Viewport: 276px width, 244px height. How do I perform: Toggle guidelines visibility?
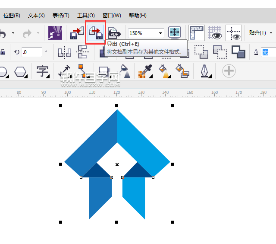[x=233, y=33]
